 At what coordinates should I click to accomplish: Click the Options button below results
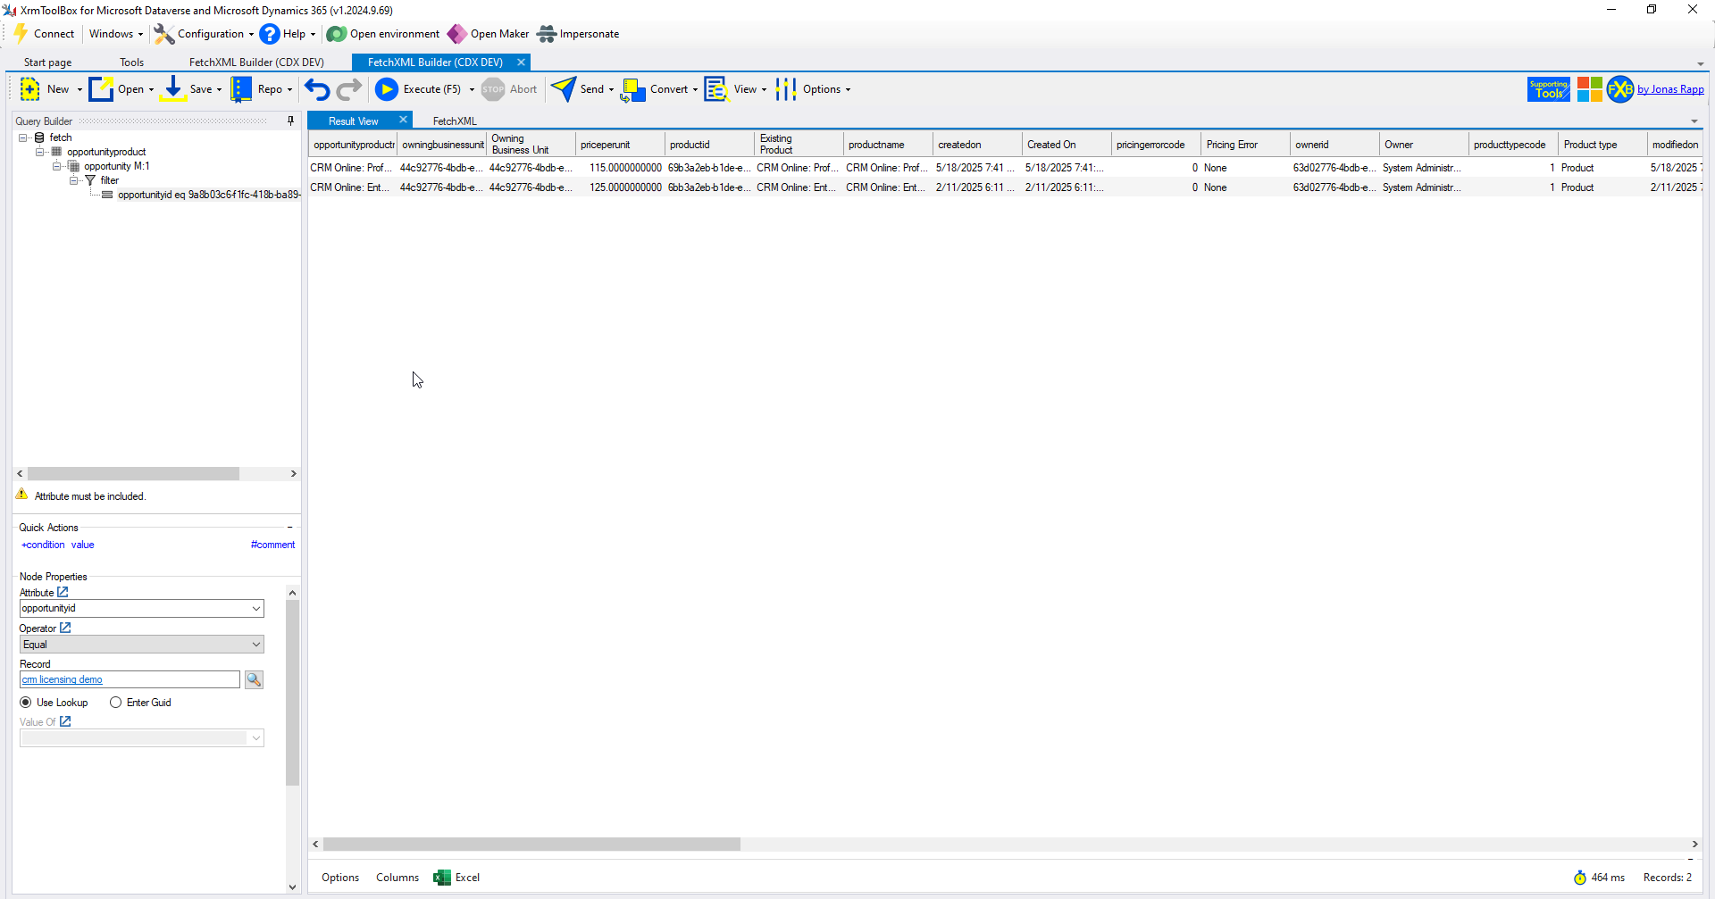[340, 878]
